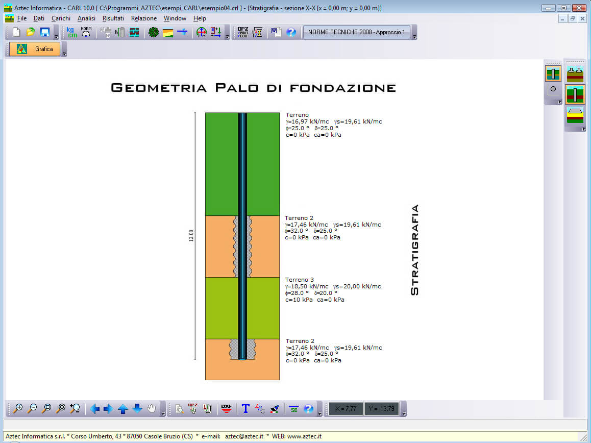The image size is (591, 443).
Task: Click the orange Terreno 2 soil layer
Action: [x=219, y=246]
